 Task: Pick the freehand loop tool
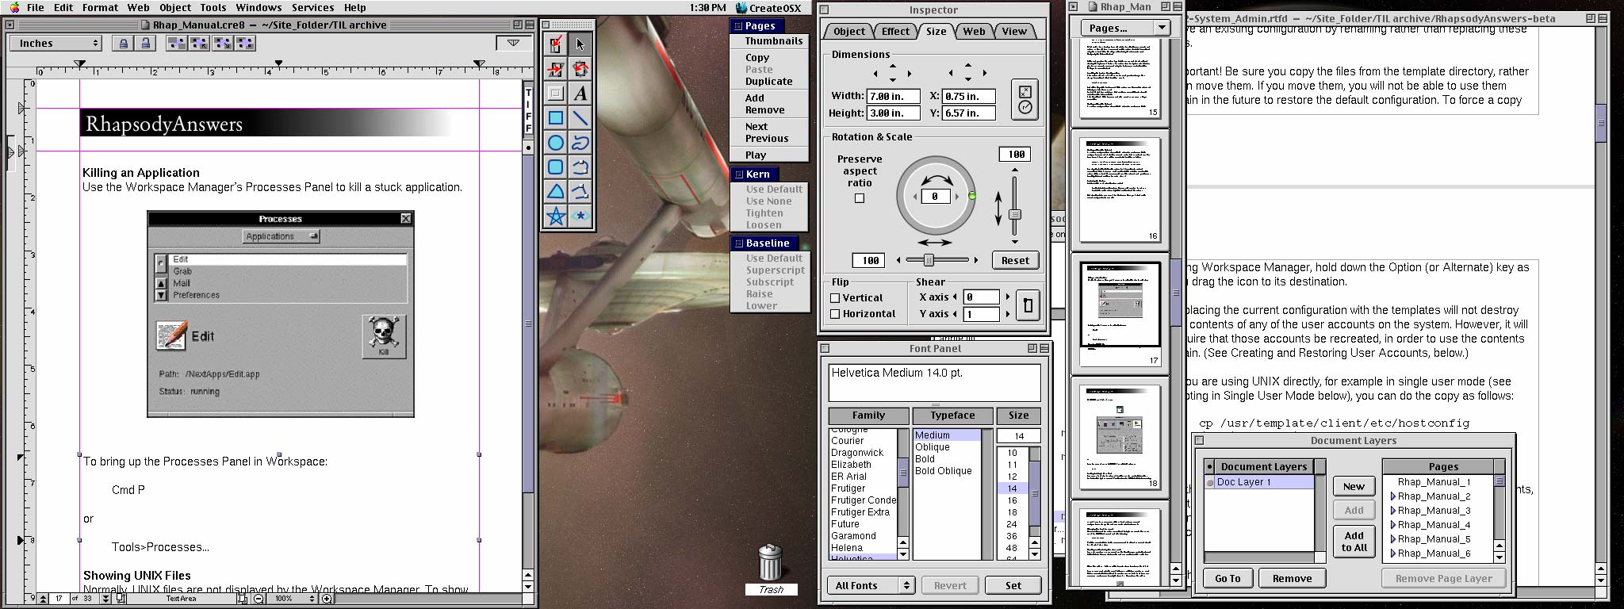click(580, 143)
